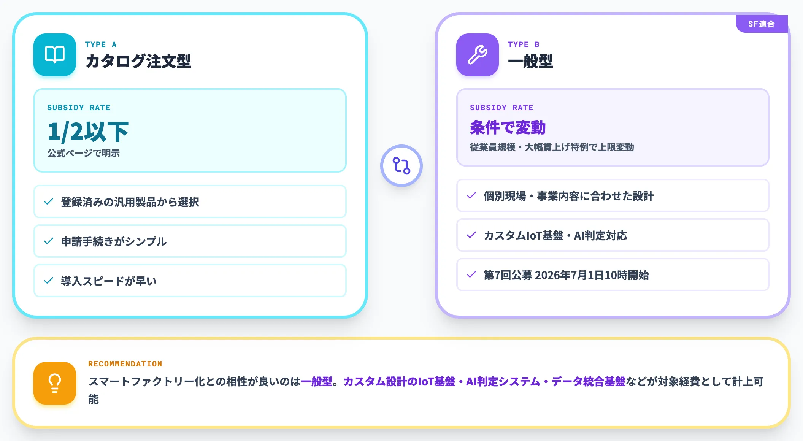Click the checkmark beside 登録済みの汎用製品から選択
This screenshot has width=803, height=441.
click(49, 201)
